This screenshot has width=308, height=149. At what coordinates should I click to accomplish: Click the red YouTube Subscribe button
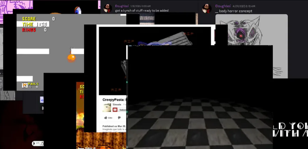[119, 110]
